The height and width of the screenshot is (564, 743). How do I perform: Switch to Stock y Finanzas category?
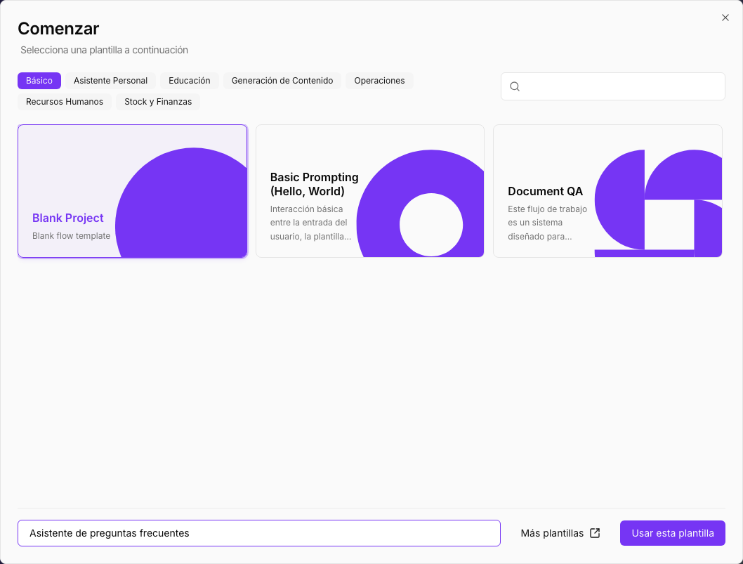coord(158,102)
